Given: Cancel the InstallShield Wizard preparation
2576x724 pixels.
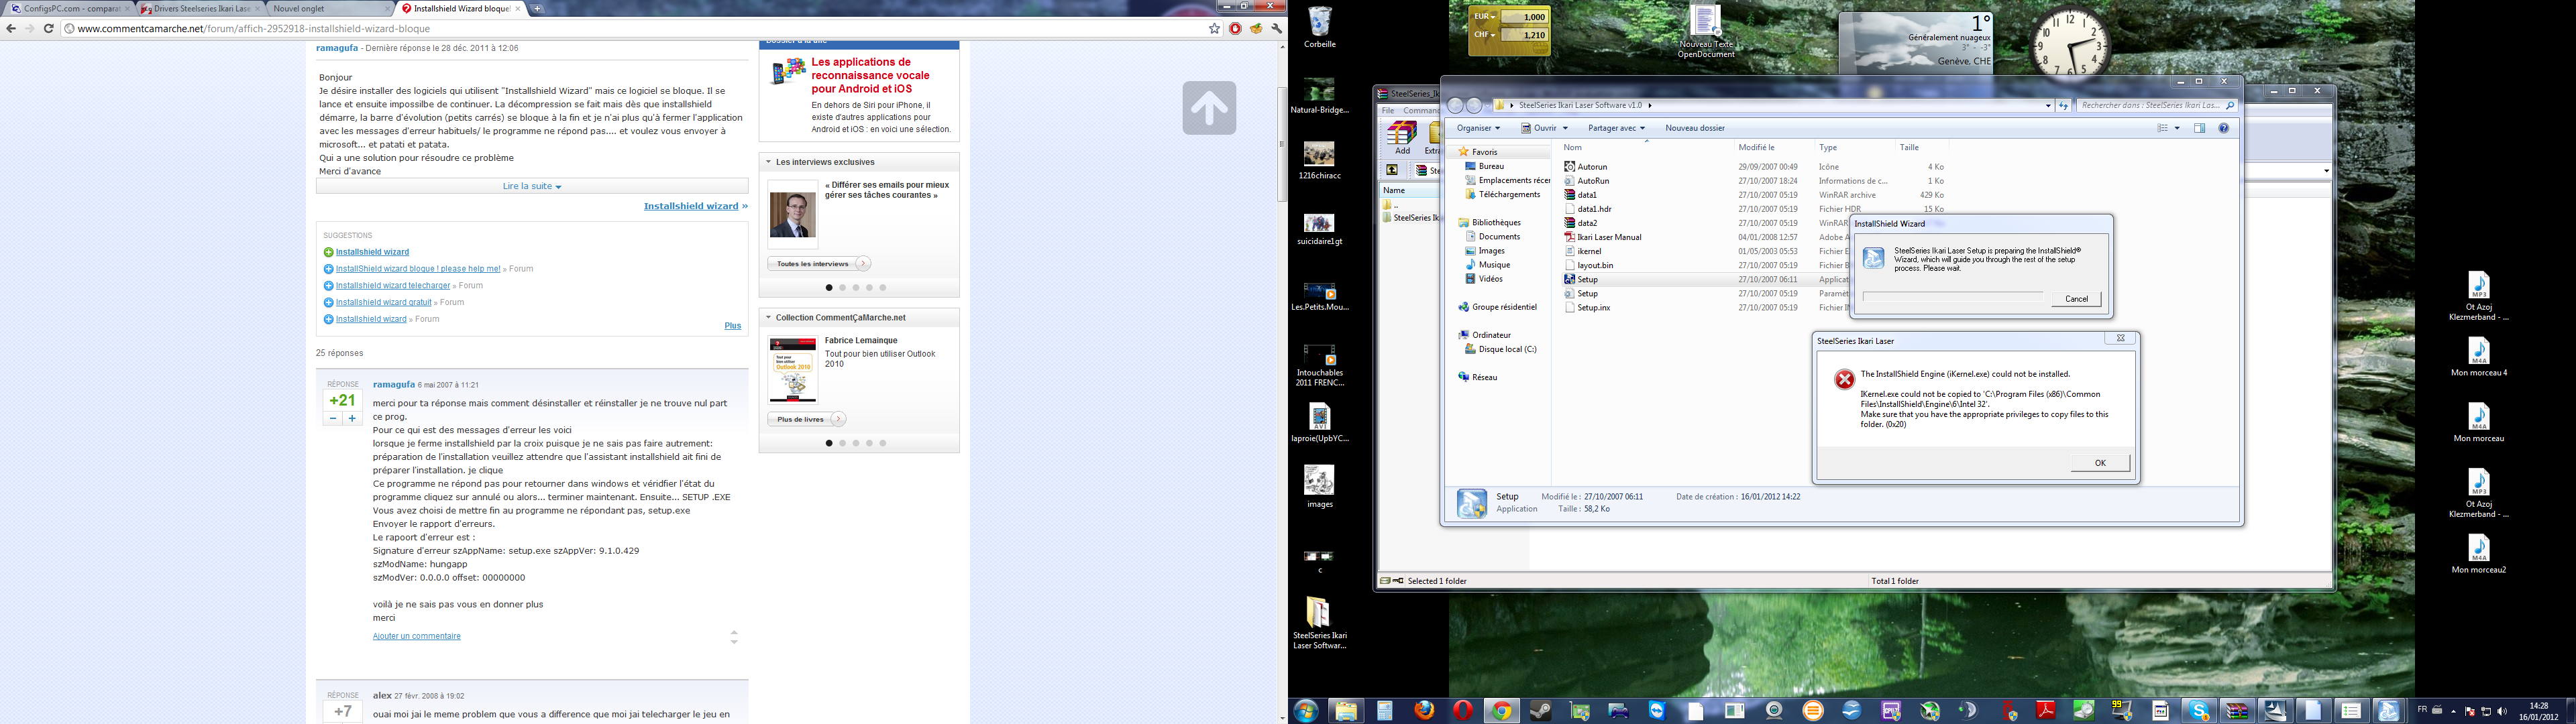Looking at the screenshot, I should (2076, 299).
